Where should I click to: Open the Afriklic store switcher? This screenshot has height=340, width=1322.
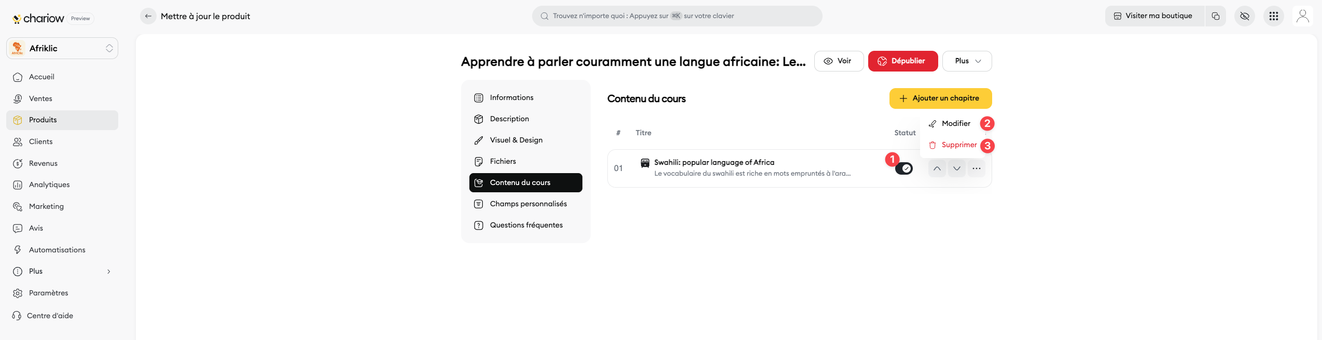(x=62, y=48)
